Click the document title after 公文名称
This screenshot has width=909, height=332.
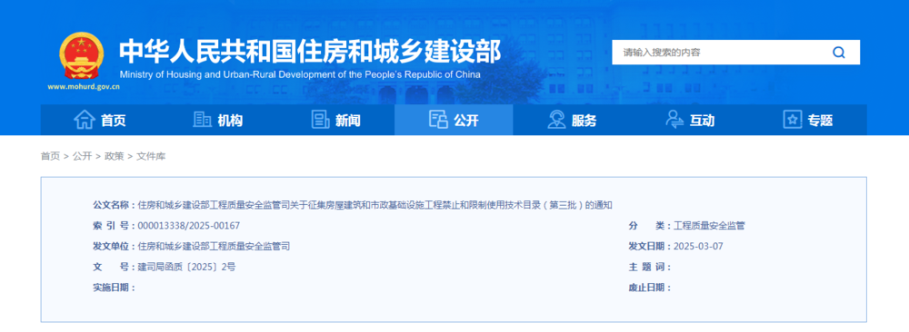[x=375, y=205]
